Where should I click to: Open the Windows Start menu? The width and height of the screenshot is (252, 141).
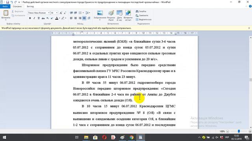(x=4, y=137)
